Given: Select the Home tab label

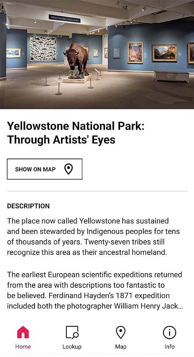Looking at the screenshot, I should point(23,347).
